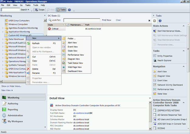Click the Monitoring workspace icon

pos(4,98)
